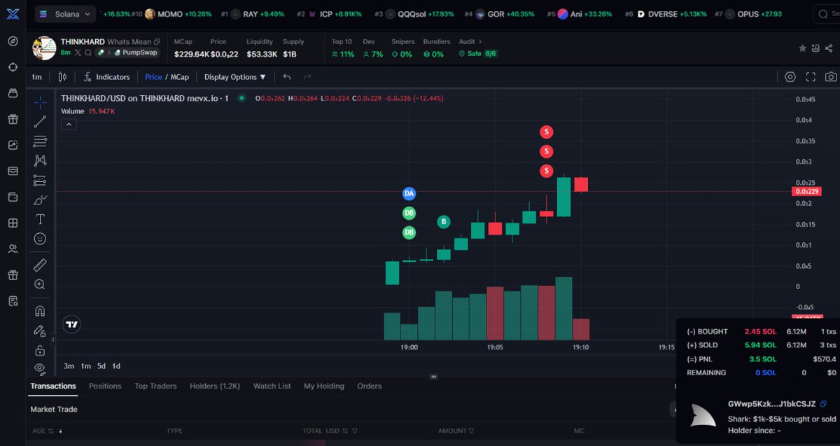
Task: Toggle magnet mode for drawings
Action: point(40,311)
